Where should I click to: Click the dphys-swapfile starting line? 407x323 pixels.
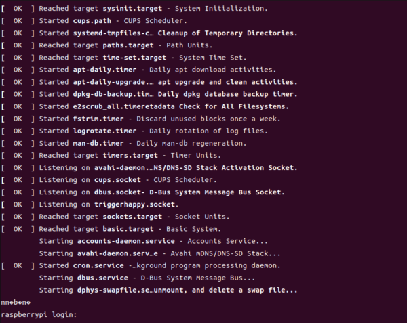[x=168, y=290]
